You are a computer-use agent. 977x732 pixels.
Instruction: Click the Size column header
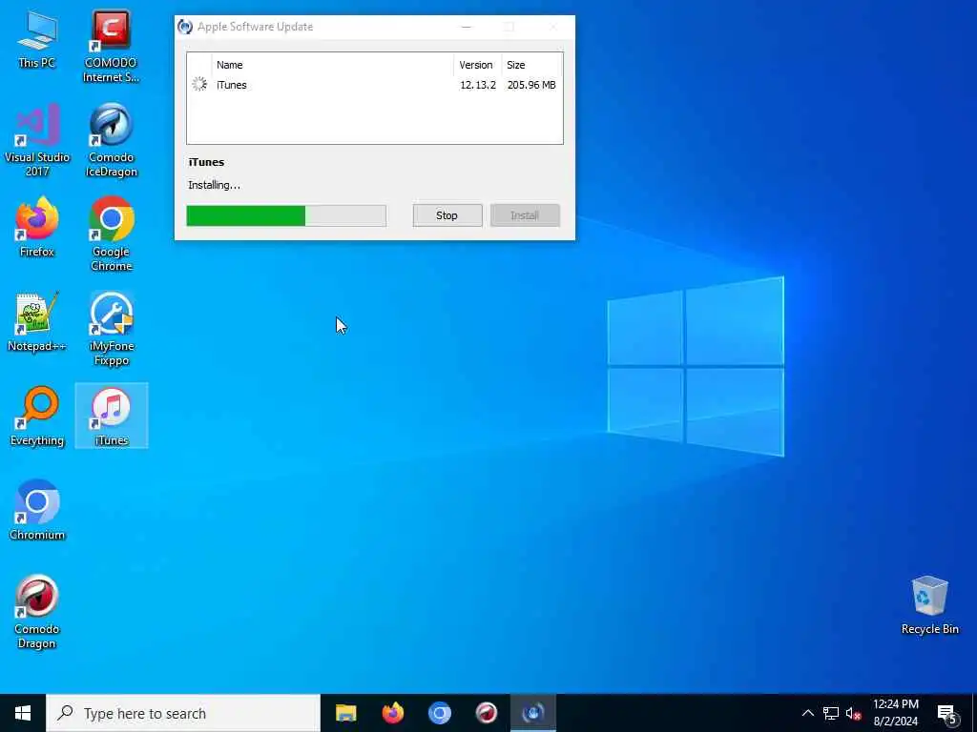pos(531,65)
